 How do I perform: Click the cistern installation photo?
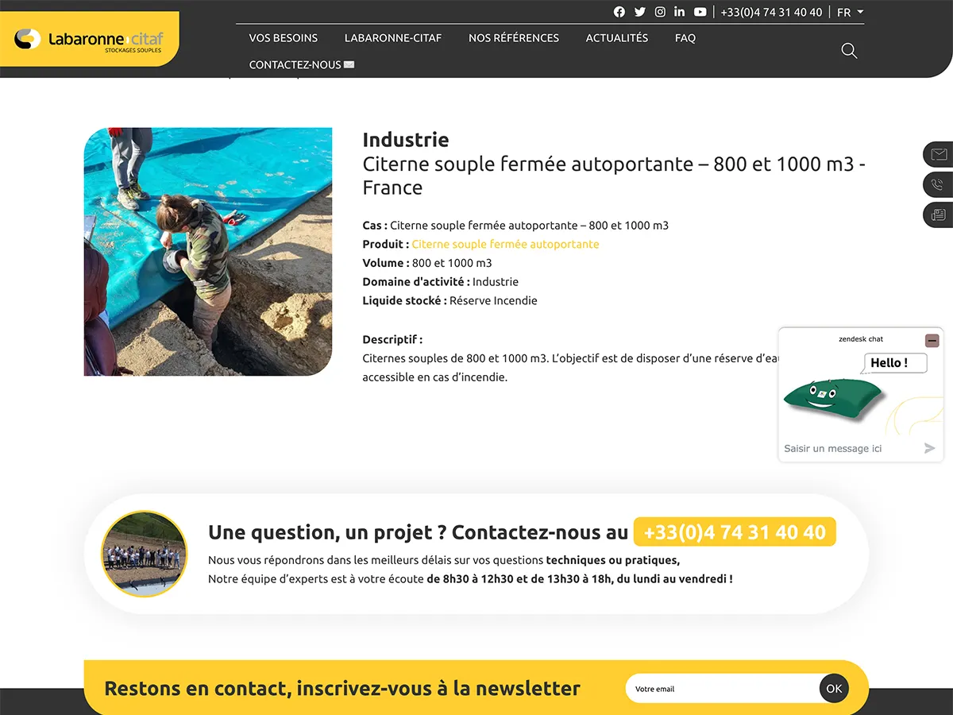(x=208, y=252)
